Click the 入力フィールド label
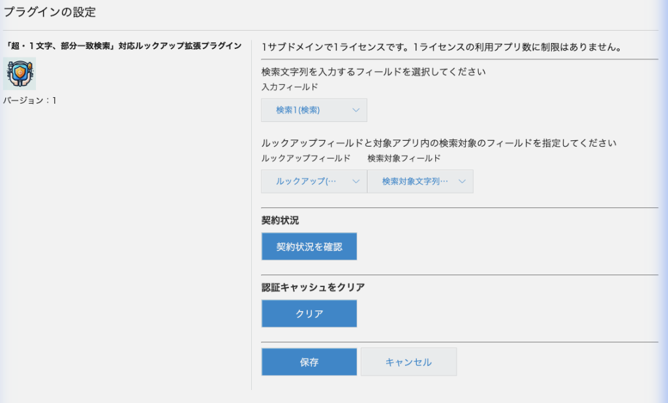Viewport: 668px width, 403px height. [290, 87]
